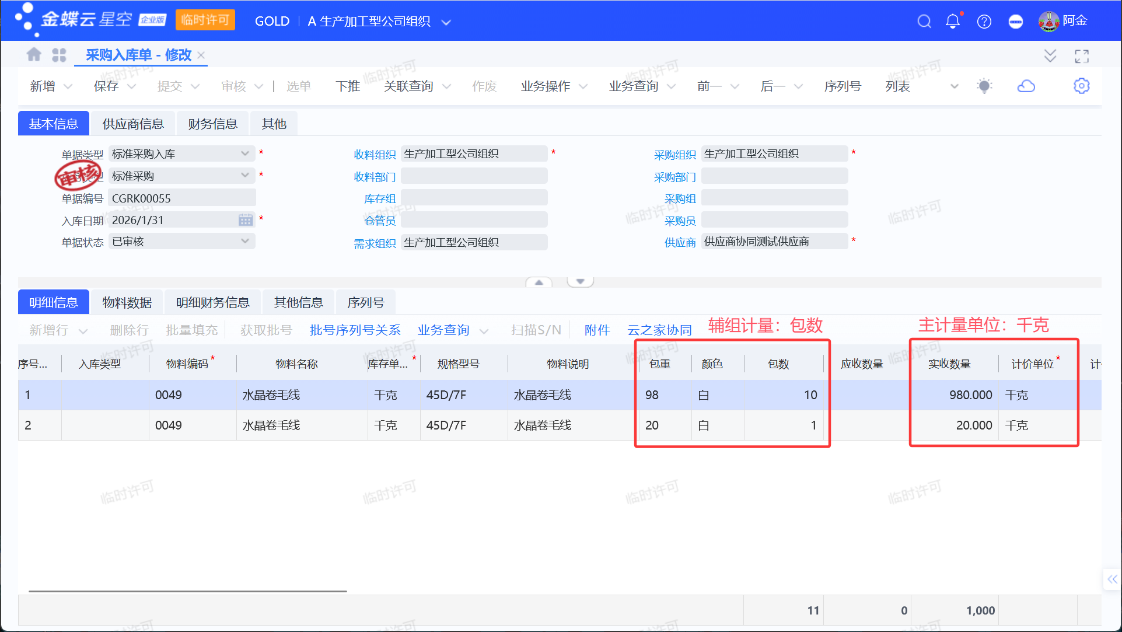Click the lightbulb icon in toolbar
Image resolution: width=1122 pixels, height=632 pixels.
pos(984,86)
